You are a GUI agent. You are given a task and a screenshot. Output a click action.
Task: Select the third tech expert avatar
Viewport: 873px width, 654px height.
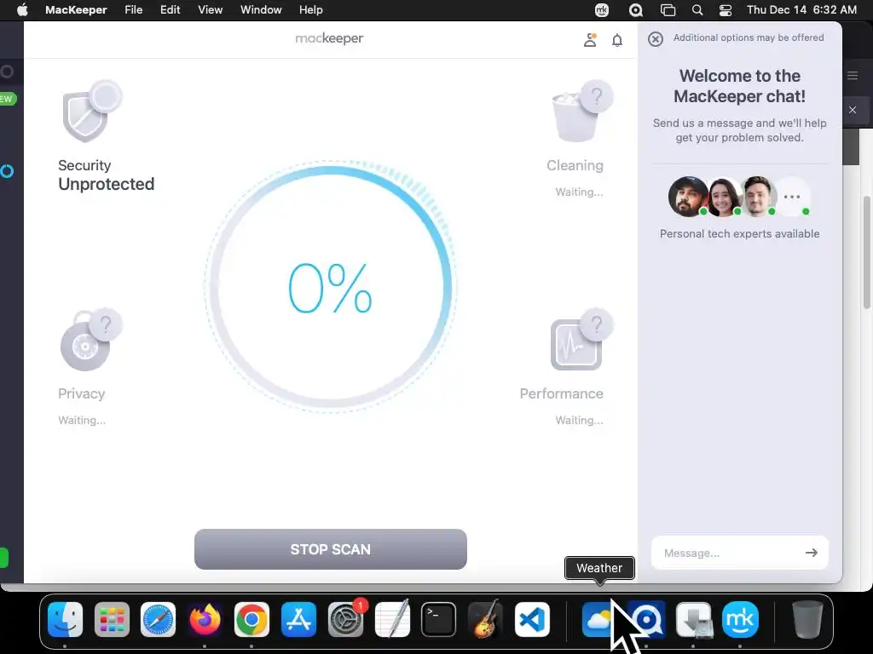click(x=758, y=197)
